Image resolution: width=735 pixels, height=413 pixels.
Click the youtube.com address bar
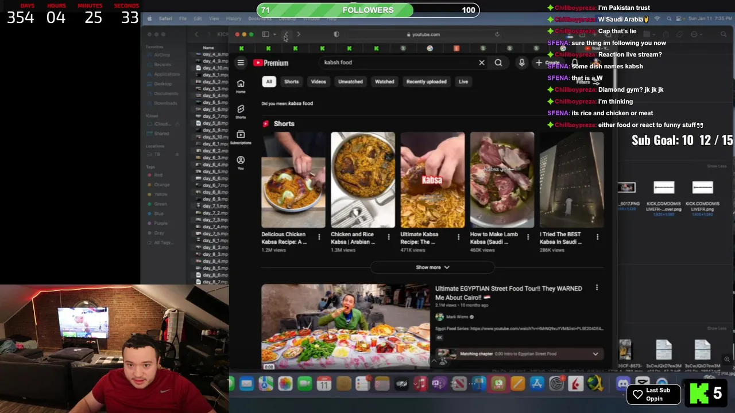point(423,34)
